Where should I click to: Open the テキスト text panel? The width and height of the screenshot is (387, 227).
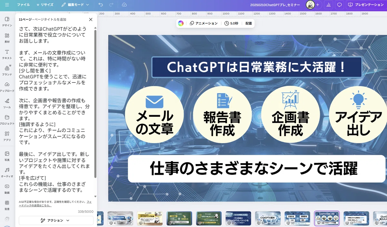7,54
